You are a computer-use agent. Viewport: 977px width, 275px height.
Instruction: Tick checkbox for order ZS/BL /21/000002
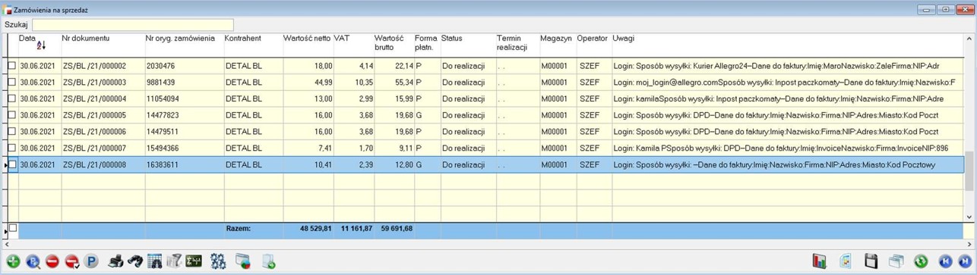[11, 66]
